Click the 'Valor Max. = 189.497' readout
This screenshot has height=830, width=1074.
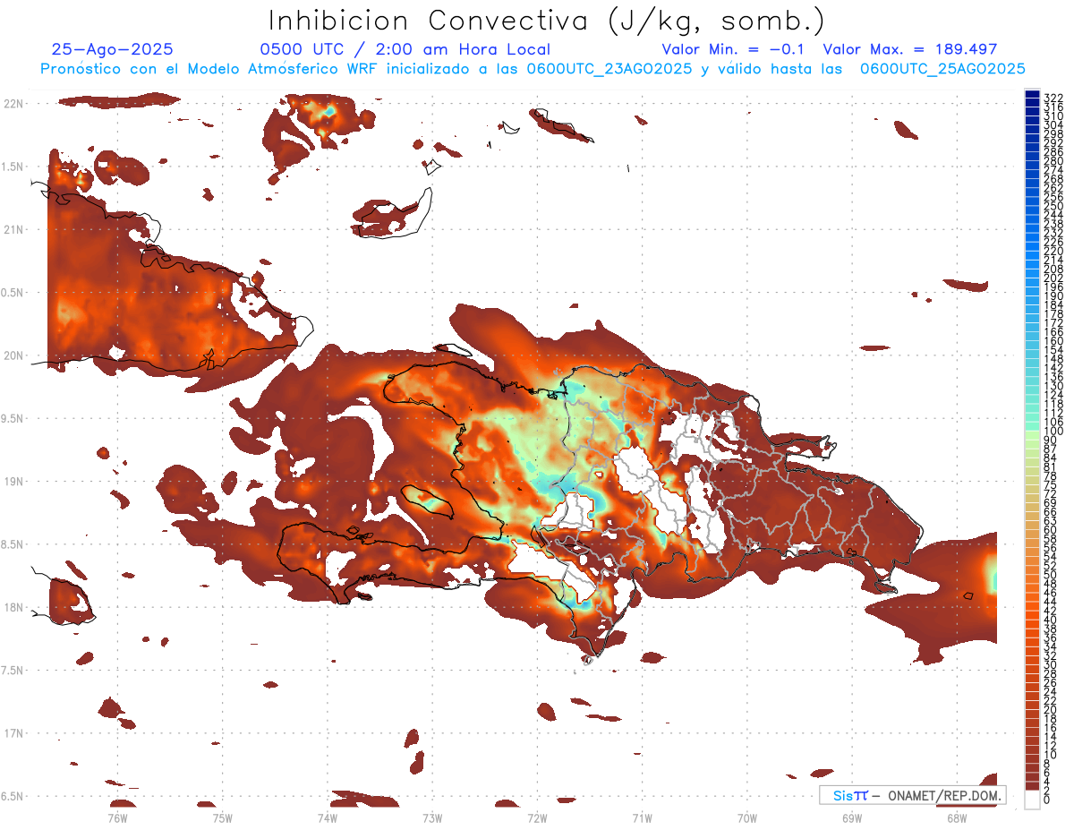click(x=909, y=50)
